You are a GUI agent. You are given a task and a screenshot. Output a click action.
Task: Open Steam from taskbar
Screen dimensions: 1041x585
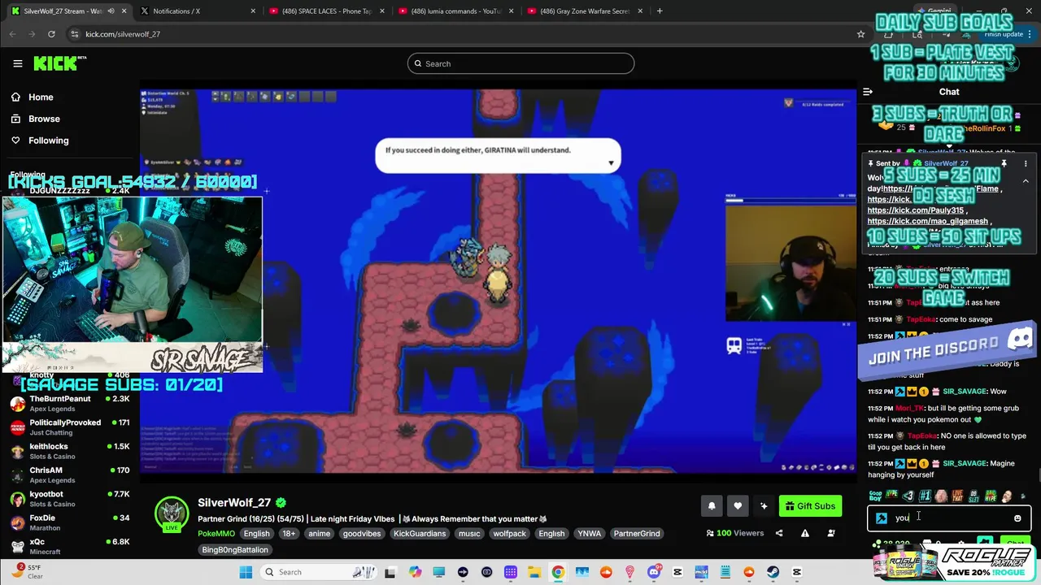[773, 572]
